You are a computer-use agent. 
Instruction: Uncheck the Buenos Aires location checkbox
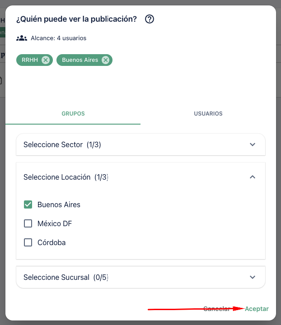pos(28,204)
